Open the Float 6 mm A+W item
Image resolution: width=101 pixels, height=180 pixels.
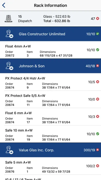(x=50, y=117)
